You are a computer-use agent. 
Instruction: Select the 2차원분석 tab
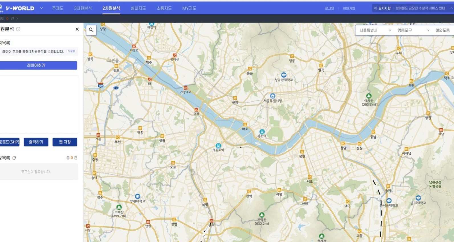[x=111, y=8]
